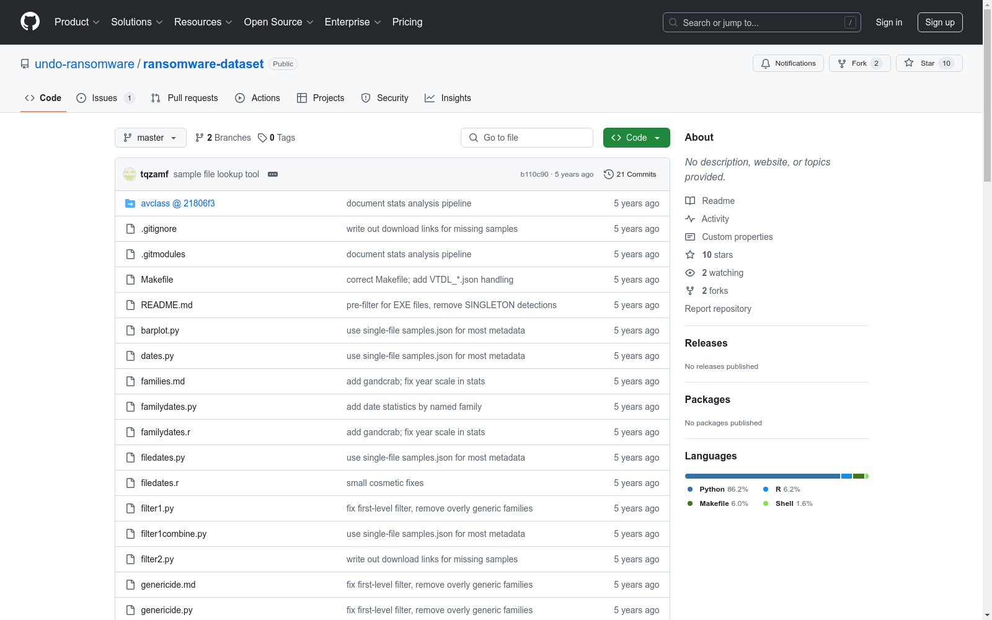Open the 21 Commits history
This screenshot has height=620, width=992.
pos(630,174)
